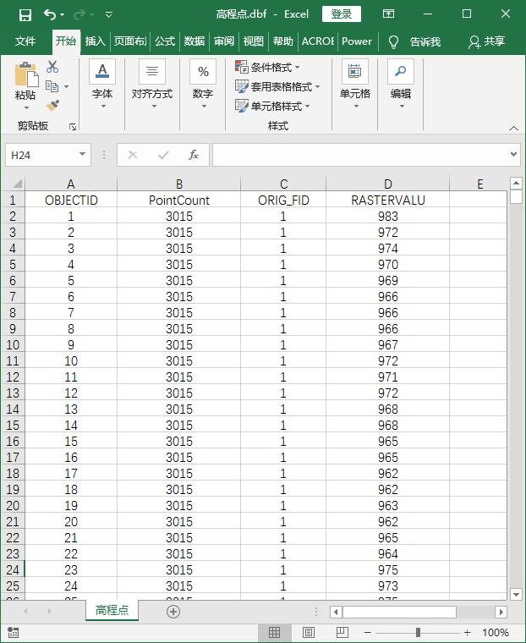This screenshot has width=526, height=643.
Task: Switch to the 插入 tab
Action: (95, 41)
